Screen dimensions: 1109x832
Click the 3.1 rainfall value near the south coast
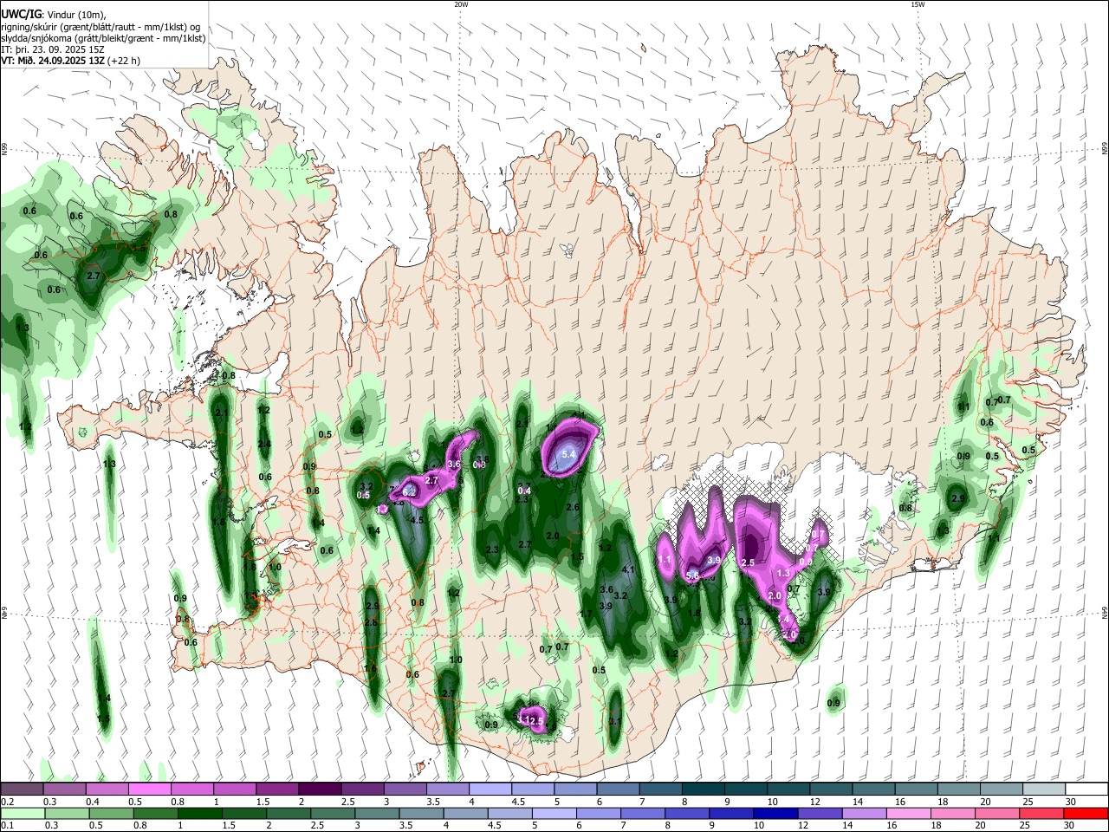pyautogui.click(x=615, y=720)
